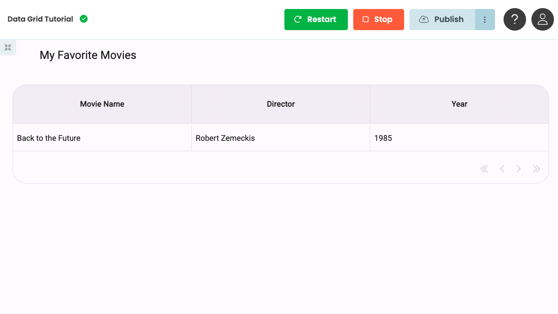558x314 pixels.
Task: Sort by the Year column header
Action: pyautogui.click(x=459, y=104)
